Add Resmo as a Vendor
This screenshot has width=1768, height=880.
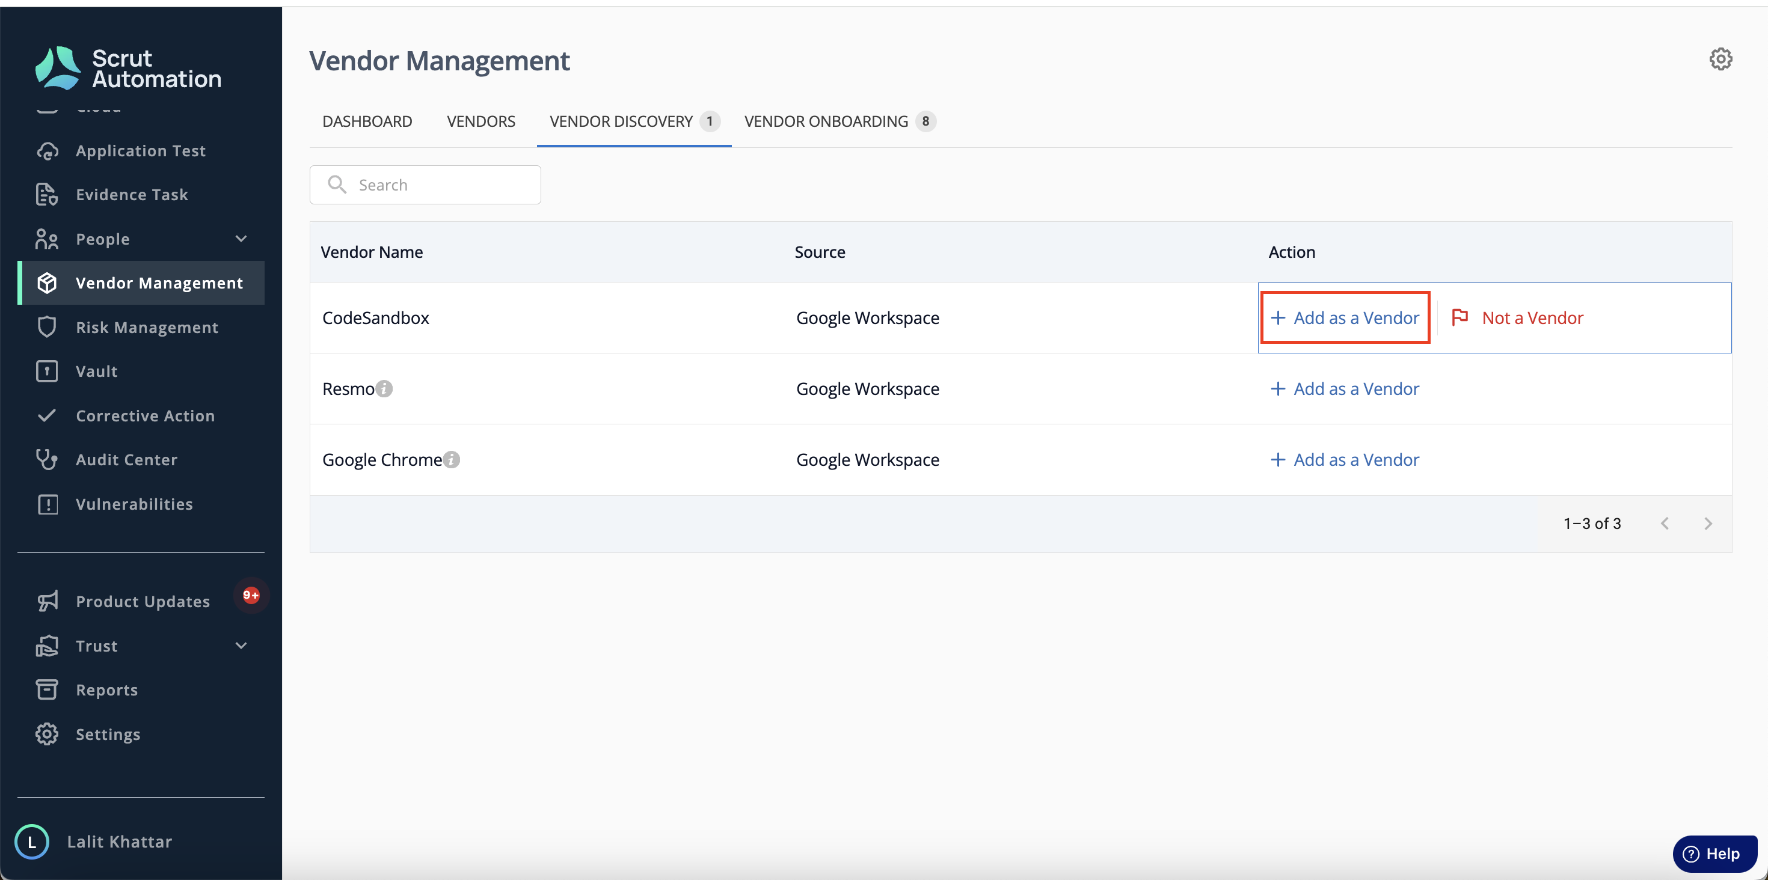click(x=1345, y=389)
